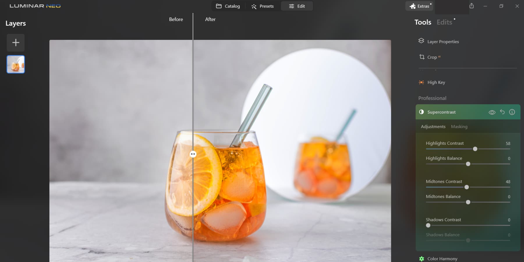The image size is (524, 262).
Task: Switch to the Masking tab
Action: (x=459, y=126)
